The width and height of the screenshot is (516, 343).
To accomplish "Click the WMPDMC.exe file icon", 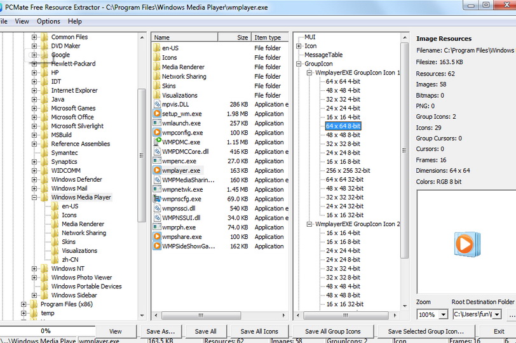I will [x=157, y=142].
